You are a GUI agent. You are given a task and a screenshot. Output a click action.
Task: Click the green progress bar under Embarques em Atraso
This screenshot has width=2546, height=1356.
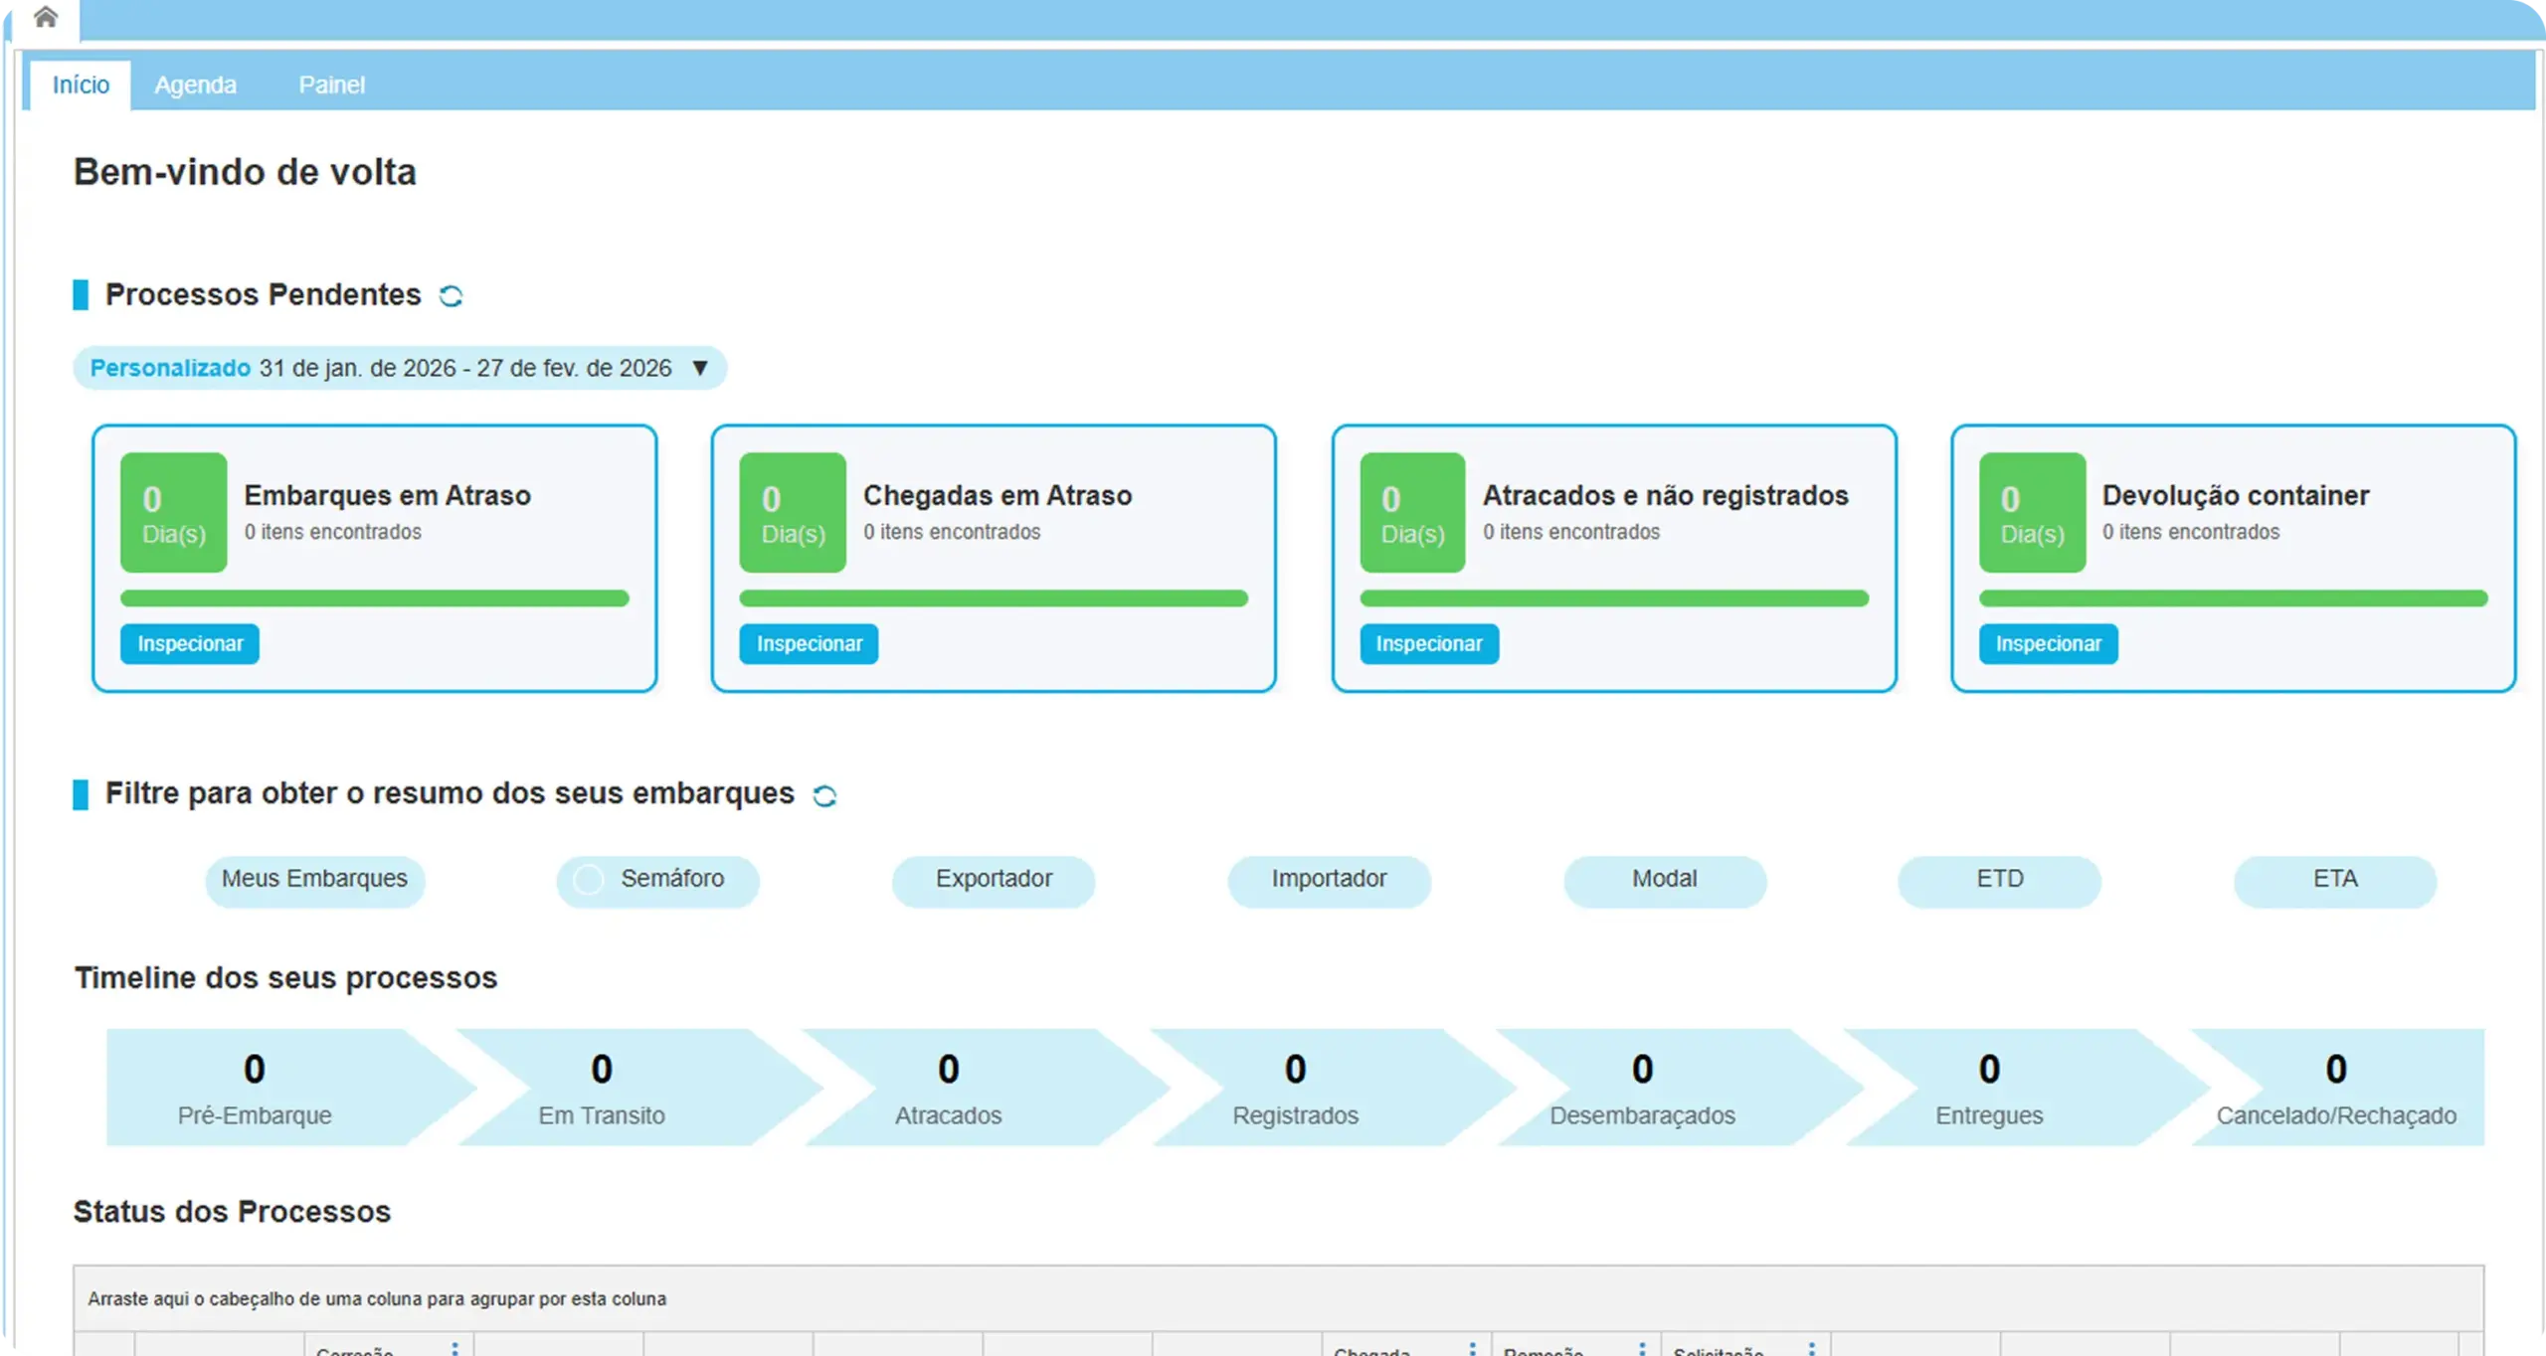[x=374, y=598]
